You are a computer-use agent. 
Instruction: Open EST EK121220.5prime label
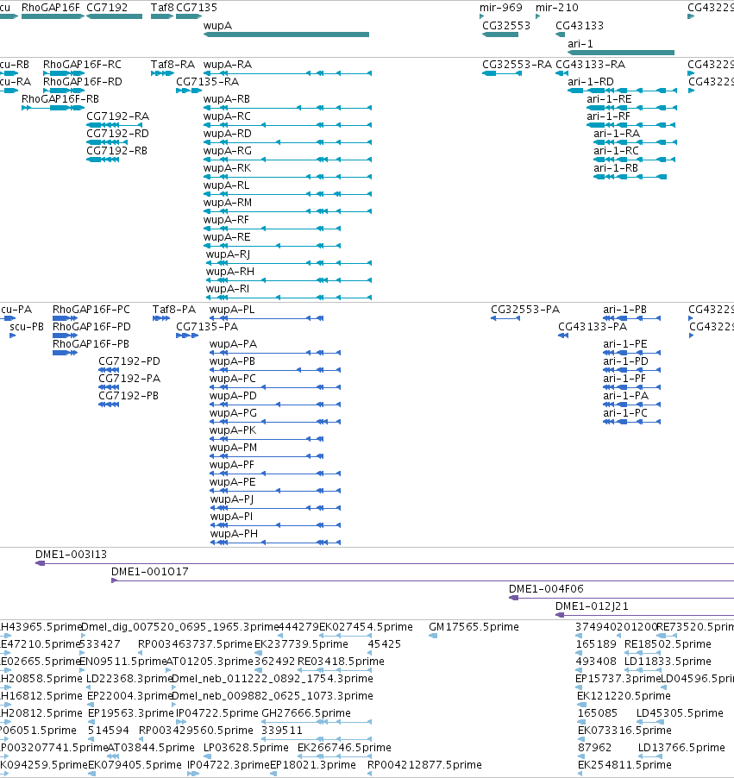click(624, 696)
